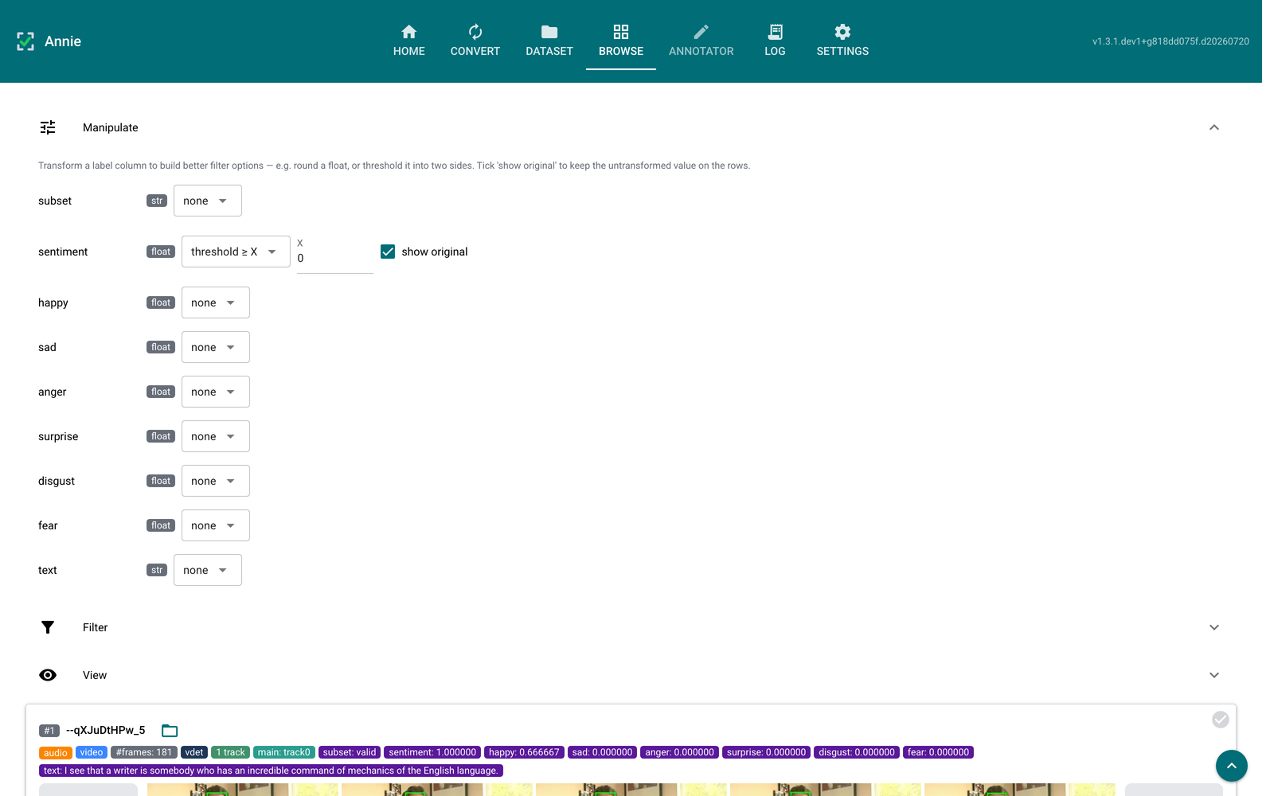Screen dimensions: 1274x796
Task: Open the sentiment threshold dropdown
Action: click(236, 252)
